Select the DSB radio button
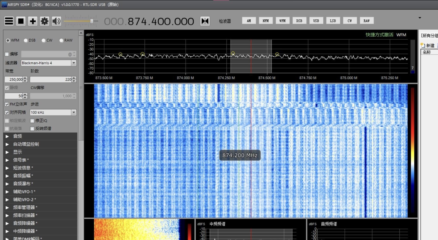Viewport: 438px width, 240px height. (26, 40)
